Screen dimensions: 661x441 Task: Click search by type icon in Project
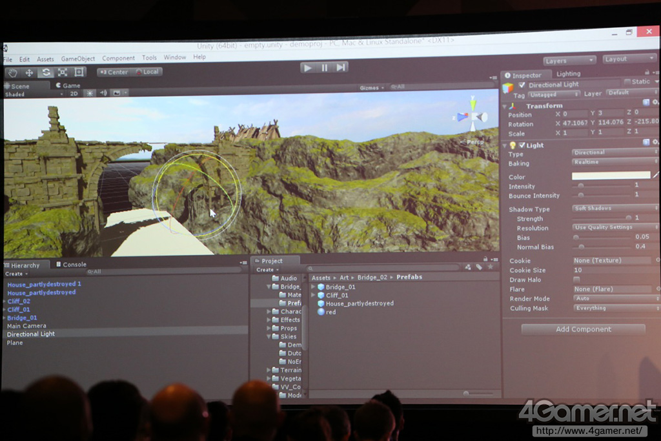tap(468, 267)
